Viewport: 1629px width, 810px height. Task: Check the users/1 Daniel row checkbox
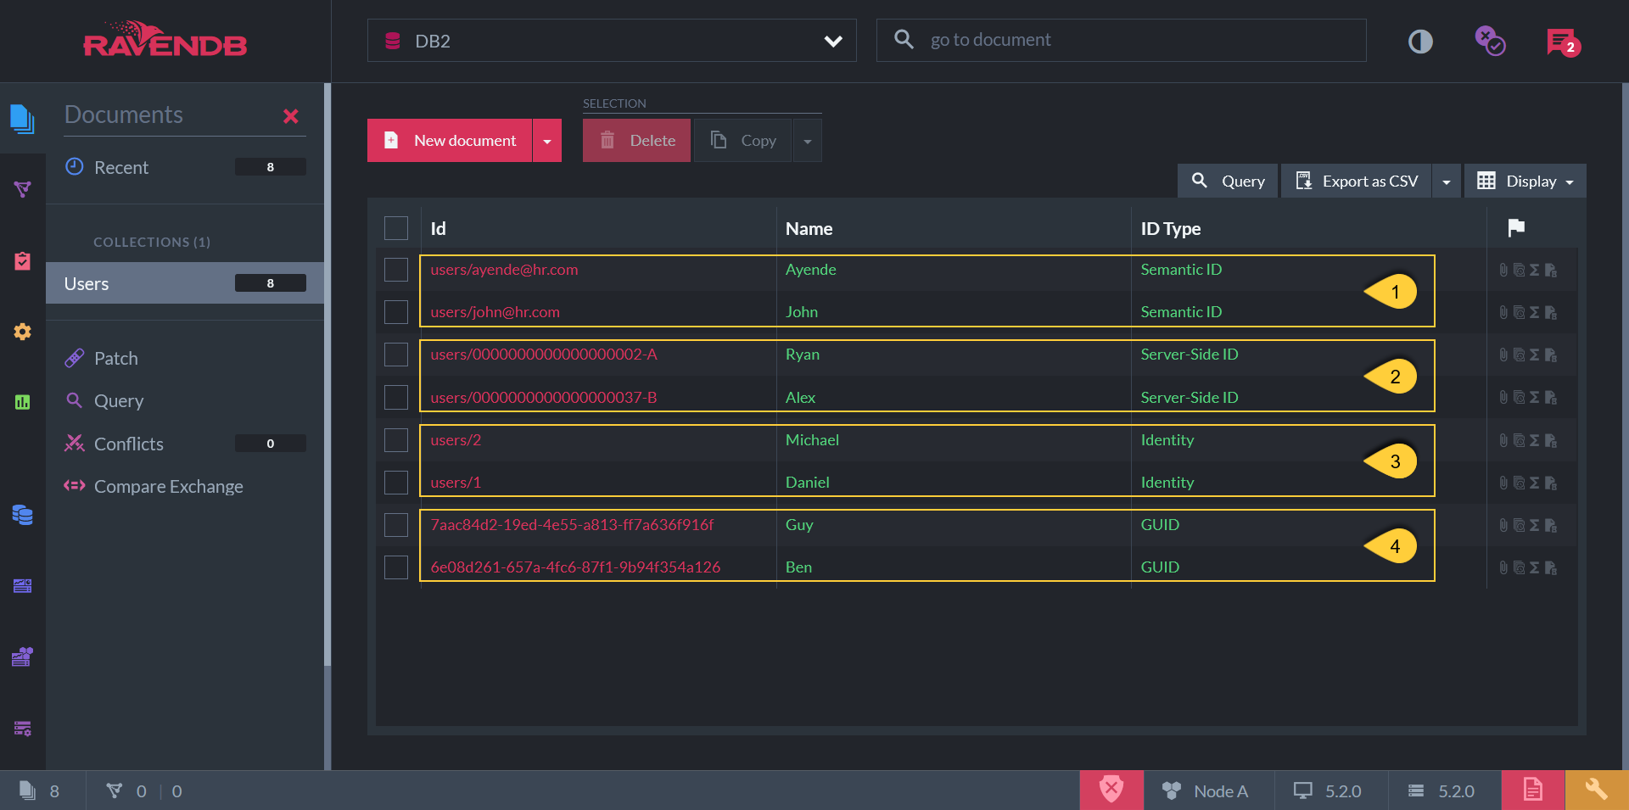(x=396, y=483)
